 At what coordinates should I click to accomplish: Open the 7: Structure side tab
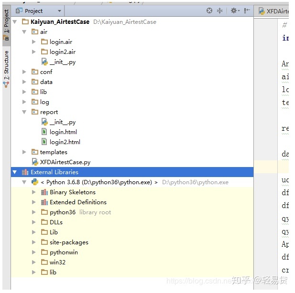point(6,69)
